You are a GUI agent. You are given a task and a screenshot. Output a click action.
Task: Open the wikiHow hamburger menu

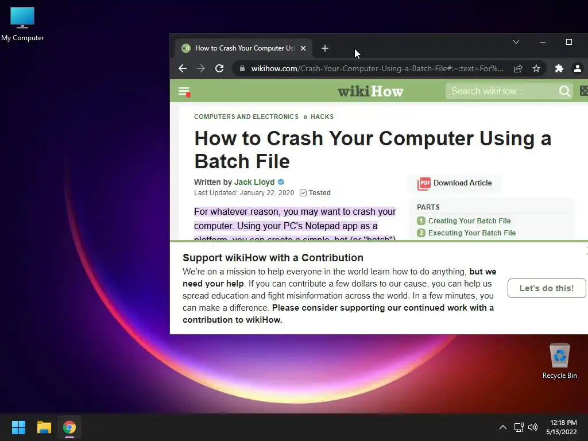(x=184, y=91)
